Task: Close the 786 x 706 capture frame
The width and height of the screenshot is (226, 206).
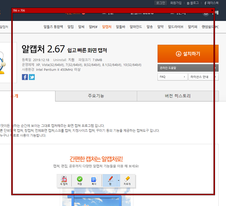Action: click(212, 10)
